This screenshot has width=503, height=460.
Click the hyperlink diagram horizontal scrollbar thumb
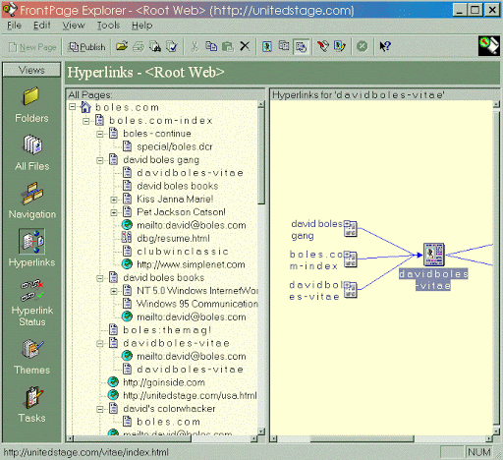pyautogui.click(x=362, y=438)
